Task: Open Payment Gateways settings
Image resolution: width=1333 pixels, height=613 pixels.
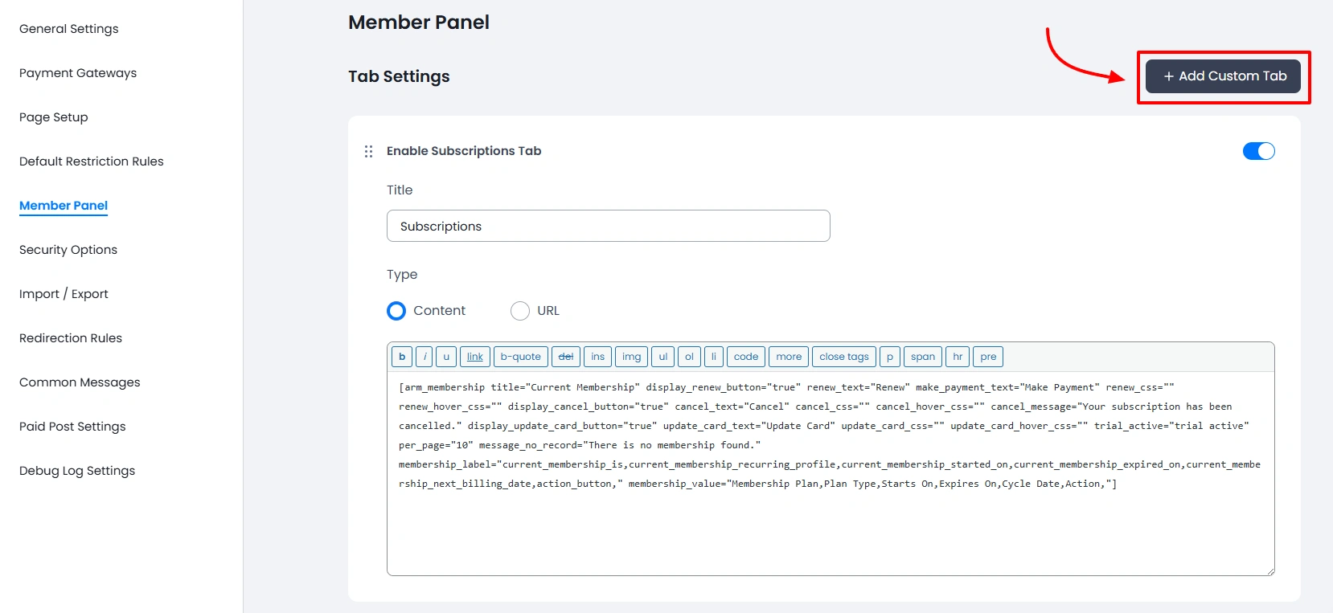Action: click(77, 73)
